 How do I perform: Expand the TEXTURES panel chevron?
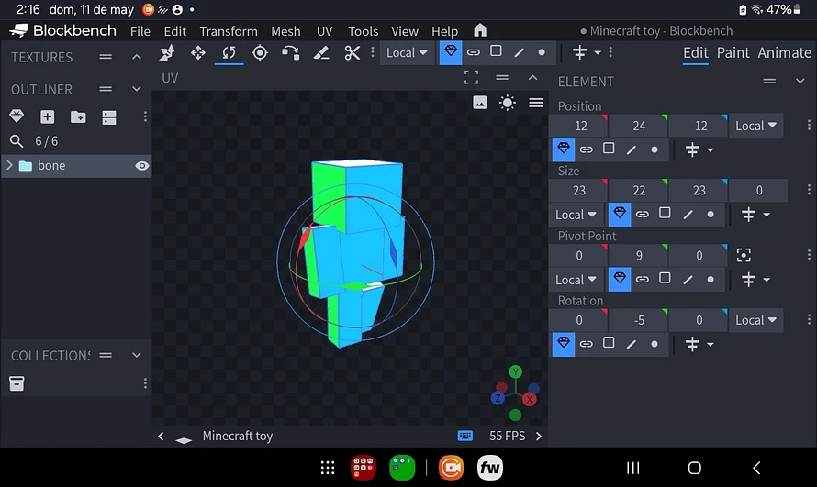(x=137, y=57)
